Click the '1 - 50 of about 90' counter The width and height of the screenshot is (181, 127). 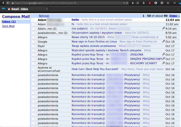click(155, 16)
